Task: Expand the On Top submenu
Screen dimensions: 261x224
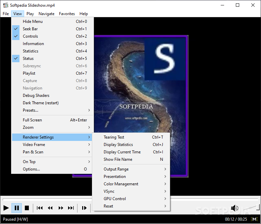Action: [52, 162]
